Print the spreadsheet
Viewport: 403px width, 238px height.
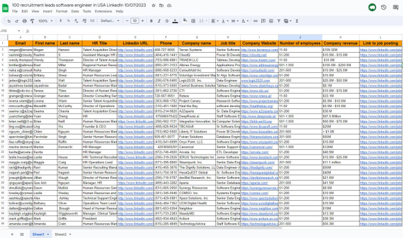24,21
